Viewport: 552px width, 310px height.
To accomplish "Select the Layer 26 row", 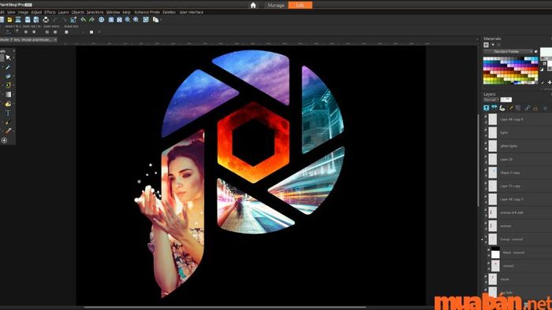I will point(517,160).
